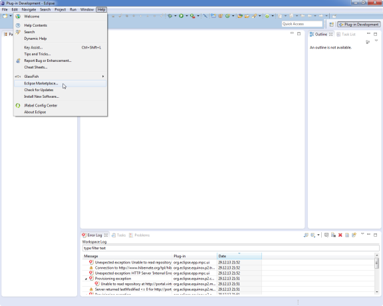Open the Window menu
The height and width of the screenshot is (306, 383).
[87, 9]
